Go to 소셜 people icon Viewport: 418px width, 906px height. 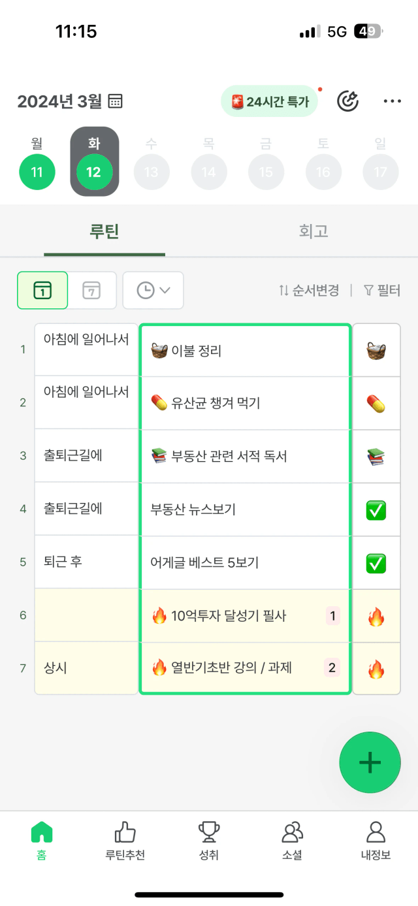[x=293, y=832]
